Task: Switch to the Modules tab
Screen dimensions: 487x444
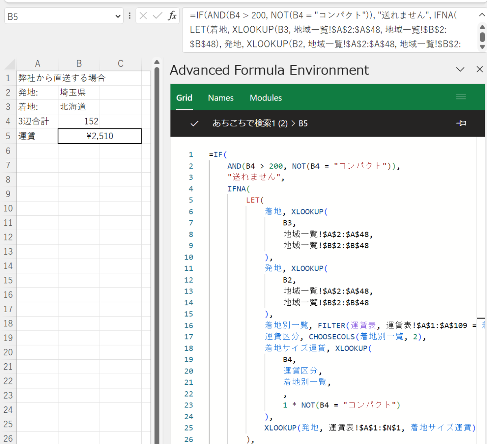Action: (266, 98)
